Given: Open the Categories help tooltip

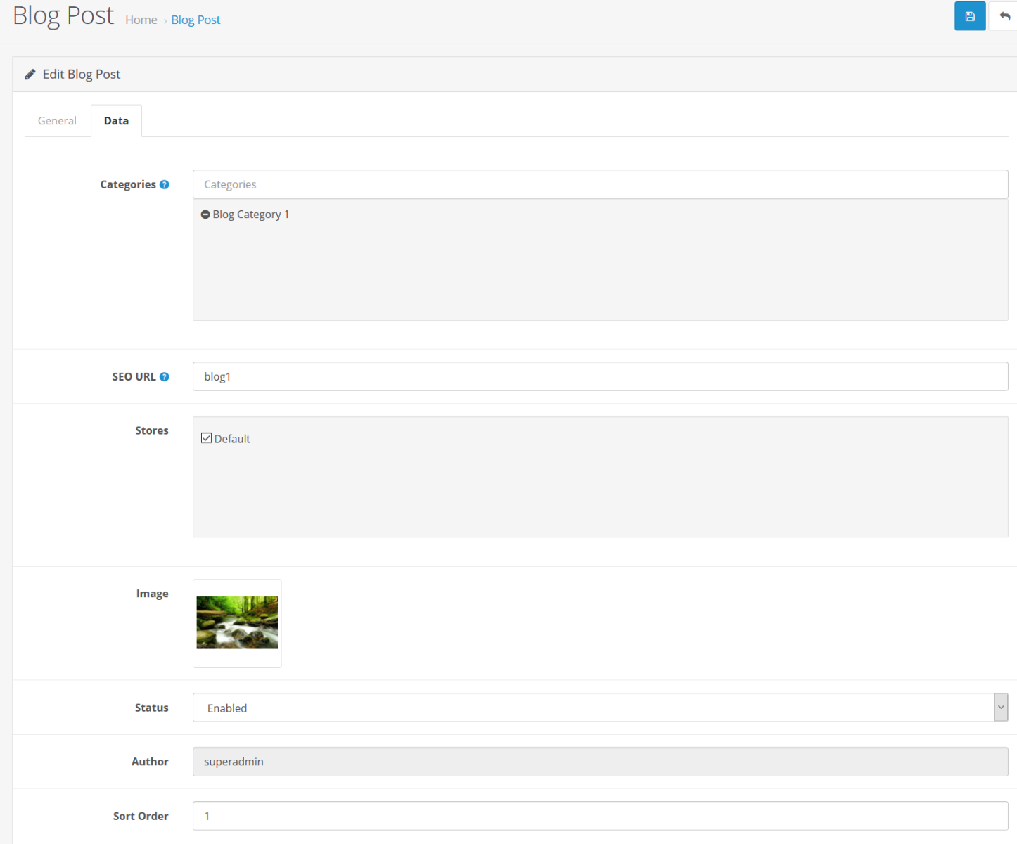Looking at the screenshot, I should pos(164,184).
